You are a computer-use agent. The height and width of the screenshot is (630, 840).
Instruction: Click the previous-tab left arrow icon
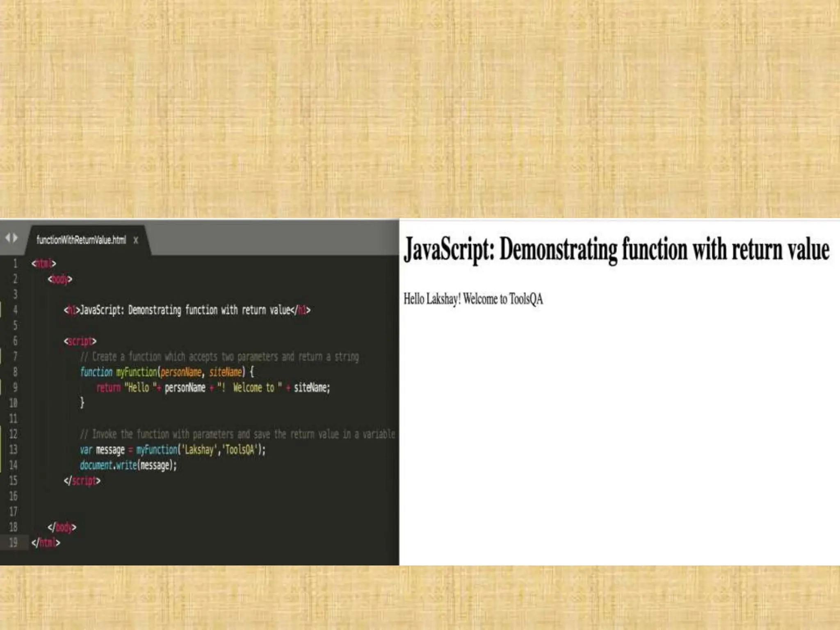[x=7, y=237]
